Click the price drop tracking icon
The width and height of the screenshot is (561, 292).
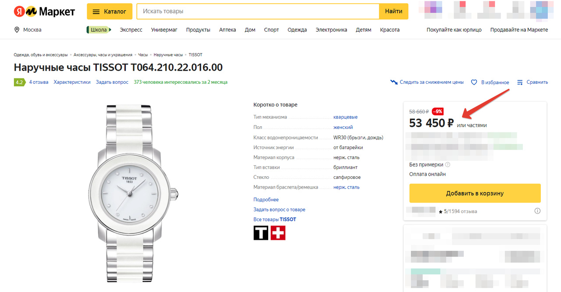[394, 82]
